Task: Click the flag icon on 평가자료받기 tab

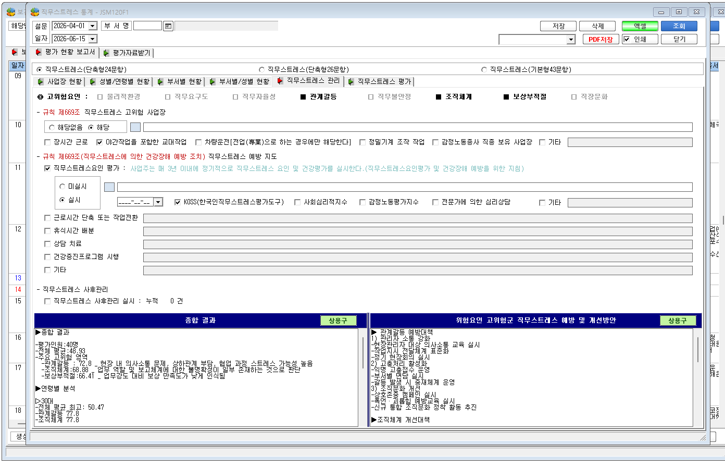Action: [106, 53]
